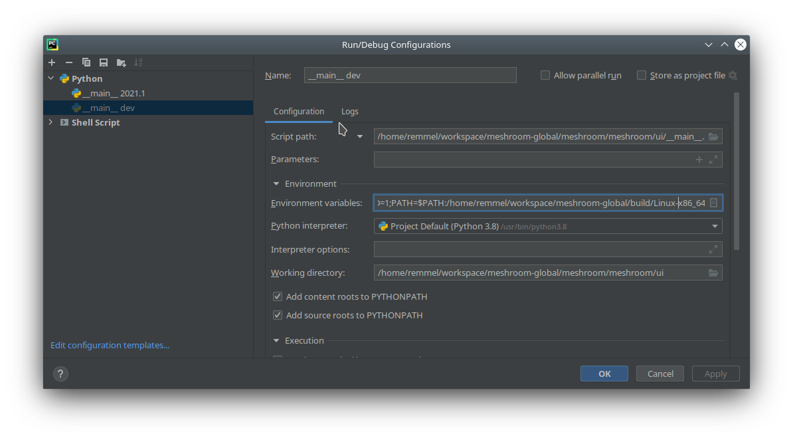
Task: Switch to the Logs tab
Action: click(x=349, y=112)
